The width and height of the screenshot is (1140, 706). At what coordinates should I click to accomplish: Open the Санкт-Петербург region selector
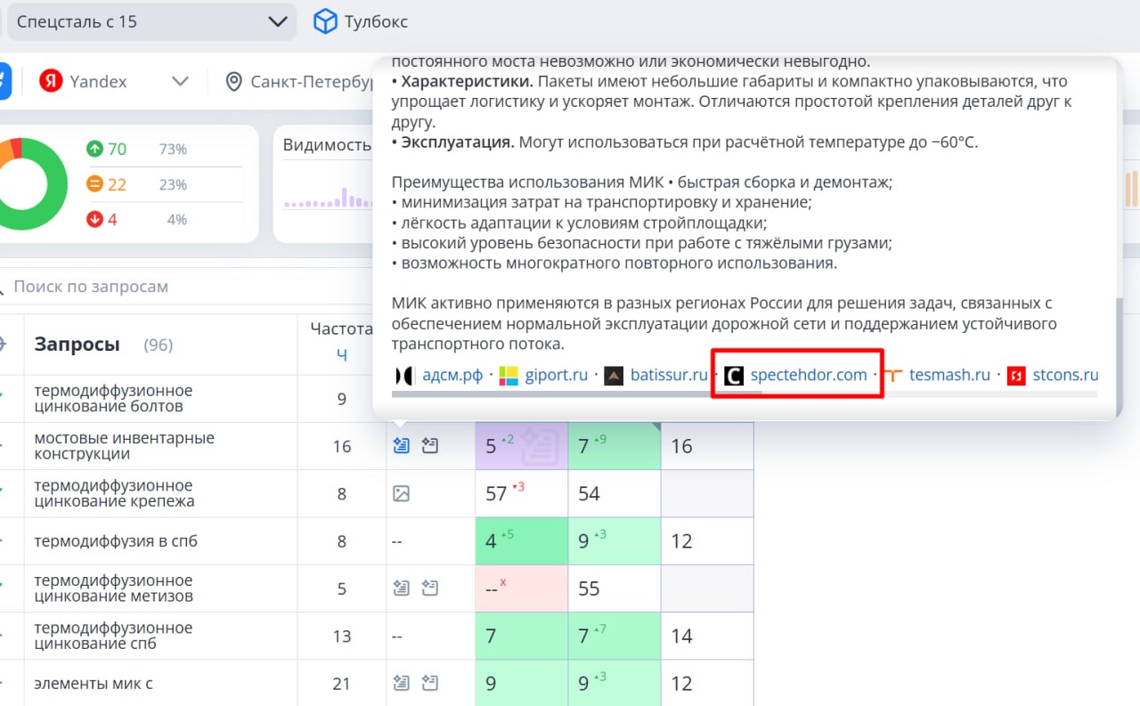click(x=312, y=82)
